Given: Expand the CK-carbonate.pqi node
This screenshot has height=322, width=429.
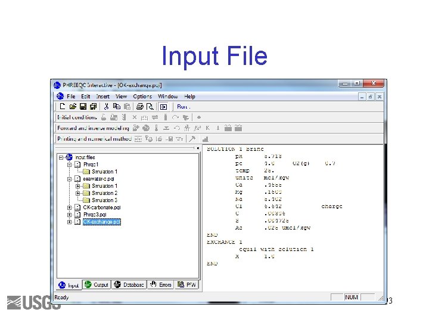Looking at the screenshot, I should pyautogui.click(x=70, y=208).
